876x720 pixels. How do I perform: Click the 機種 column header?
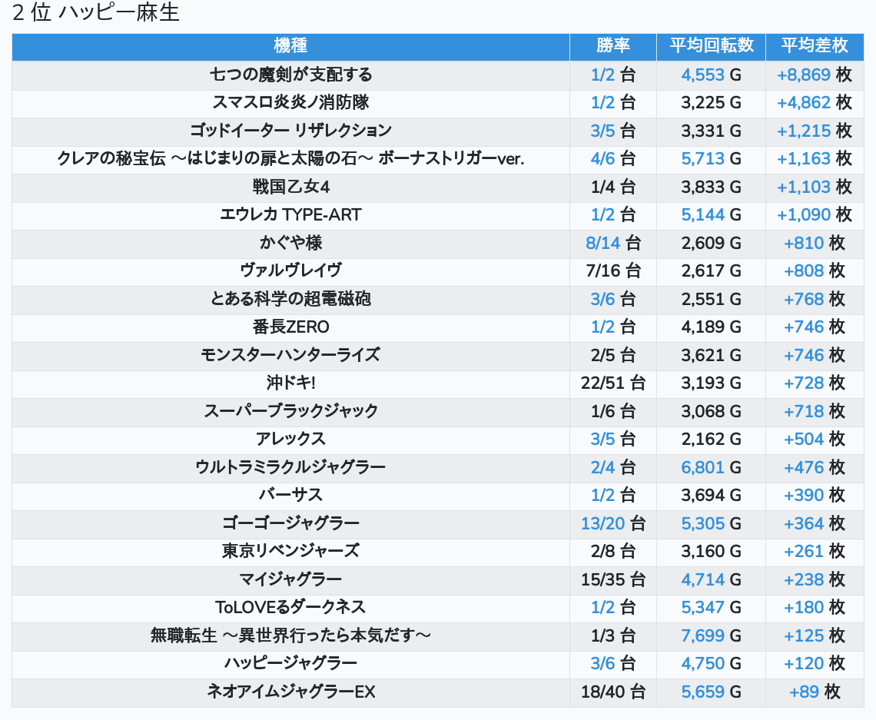tap(290, 45)
